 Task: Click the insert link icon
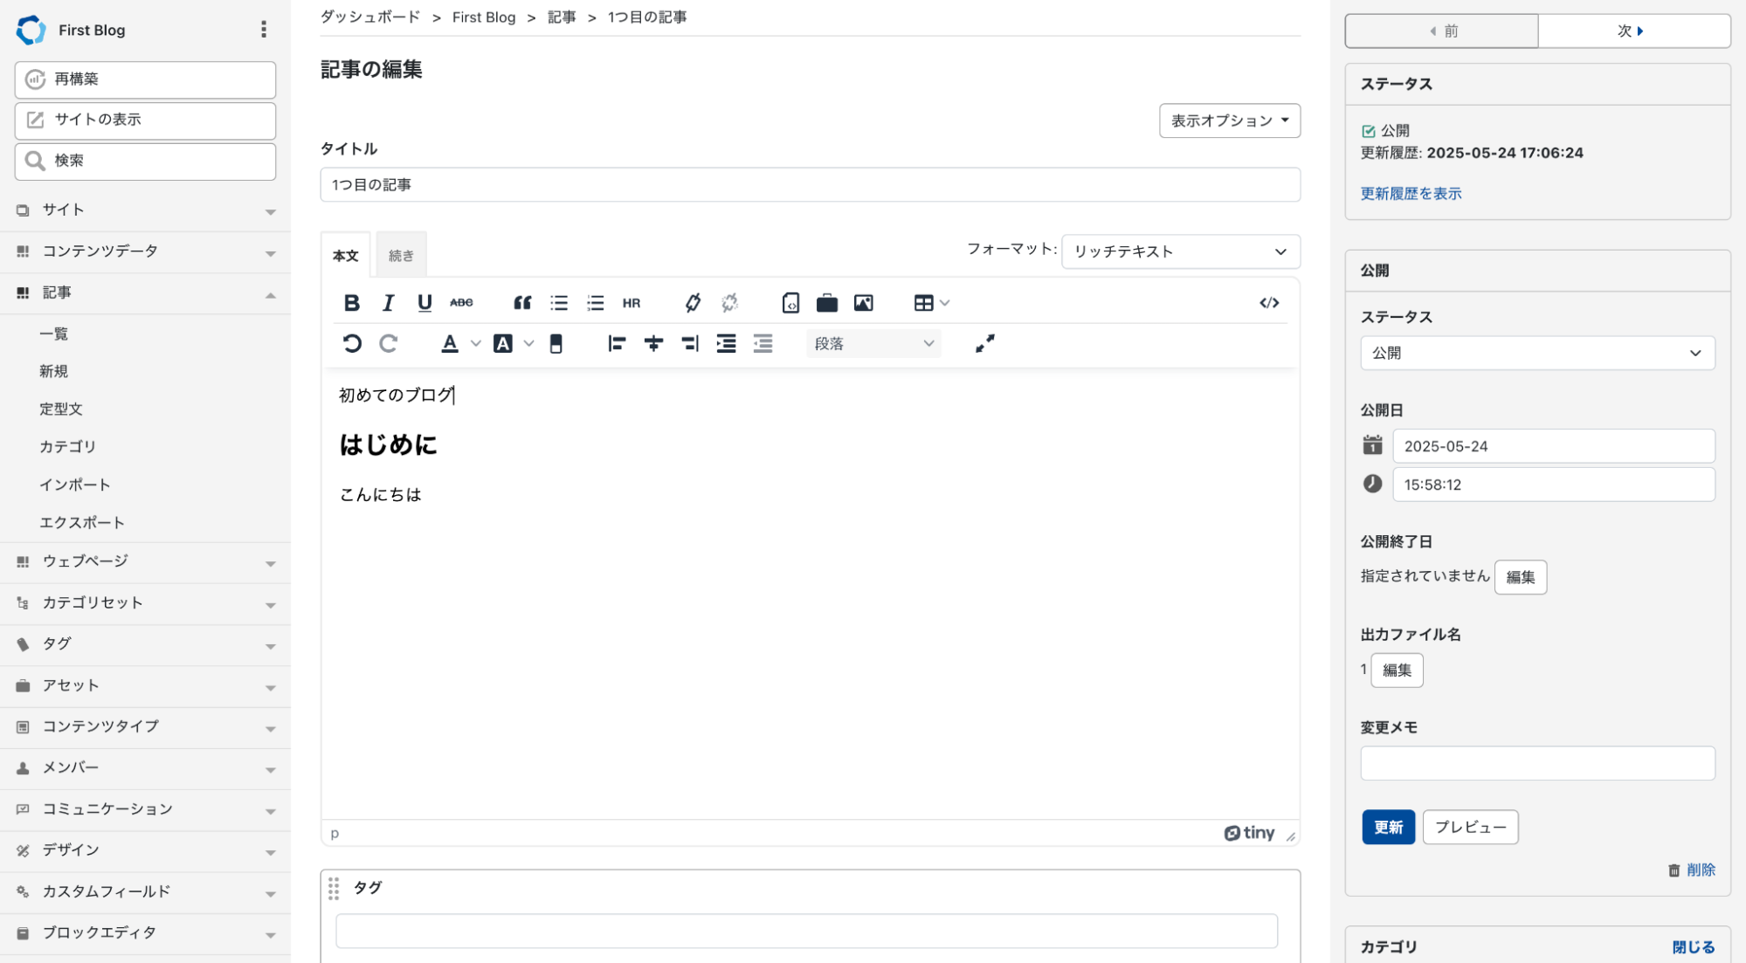click(693, 303)
